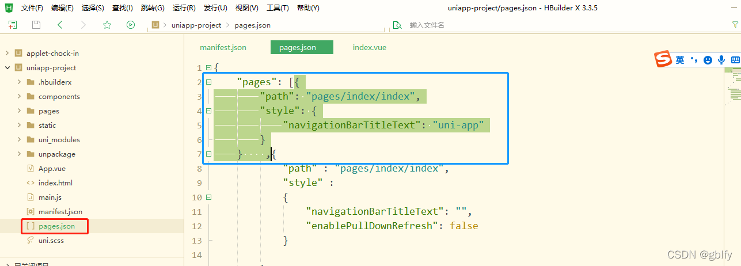741x266 pixels.
Task: Expand the unpackage folder arrow
Action: click(x=19, y=154)
